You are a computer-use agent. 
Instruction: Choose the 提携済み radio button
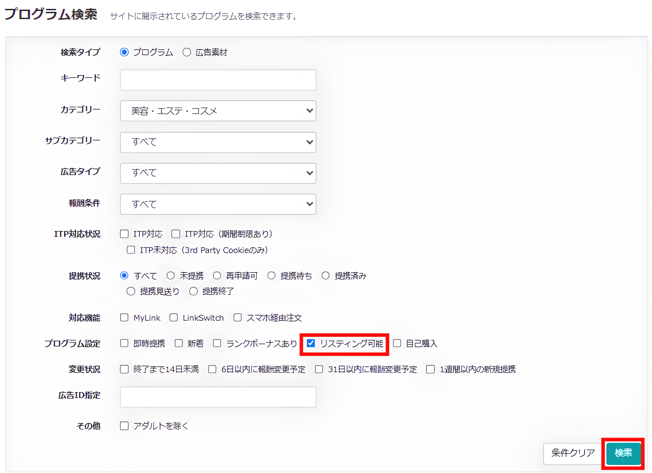[326, 275]
